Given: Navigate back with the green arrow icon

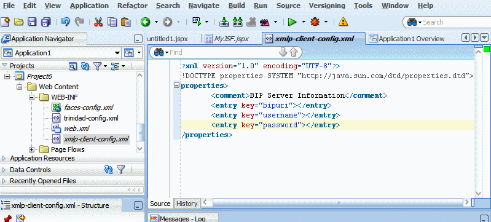Looking at the screenshot, I should [145, 22].
